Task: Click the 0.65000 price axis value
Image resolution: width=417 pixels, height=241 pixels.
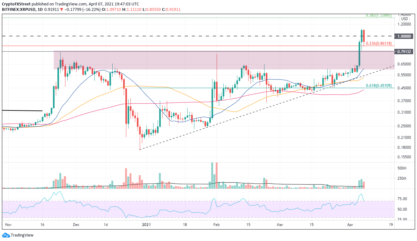Action: pos(404,64)
